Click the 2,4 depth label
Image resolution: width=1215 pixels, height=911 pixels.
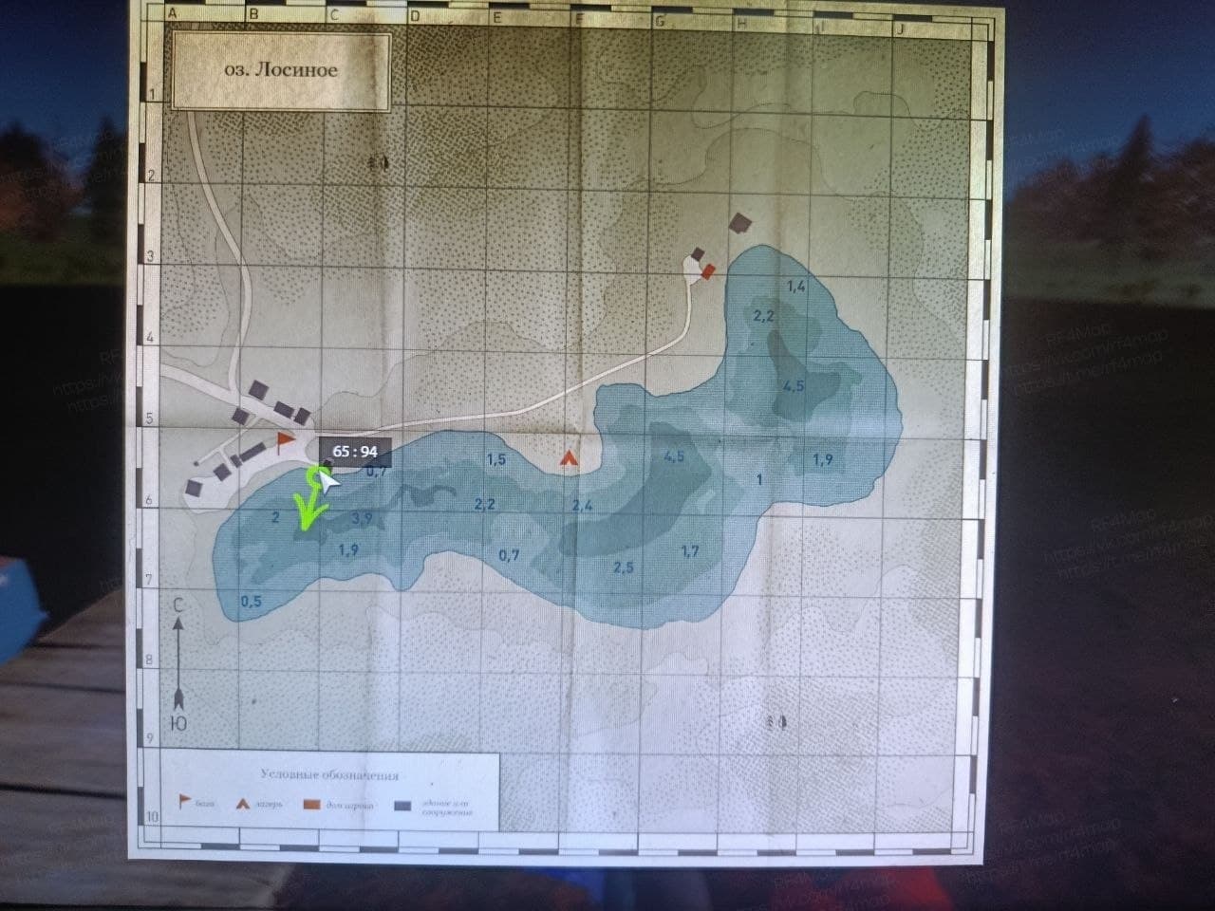click(x=582, y=506)
